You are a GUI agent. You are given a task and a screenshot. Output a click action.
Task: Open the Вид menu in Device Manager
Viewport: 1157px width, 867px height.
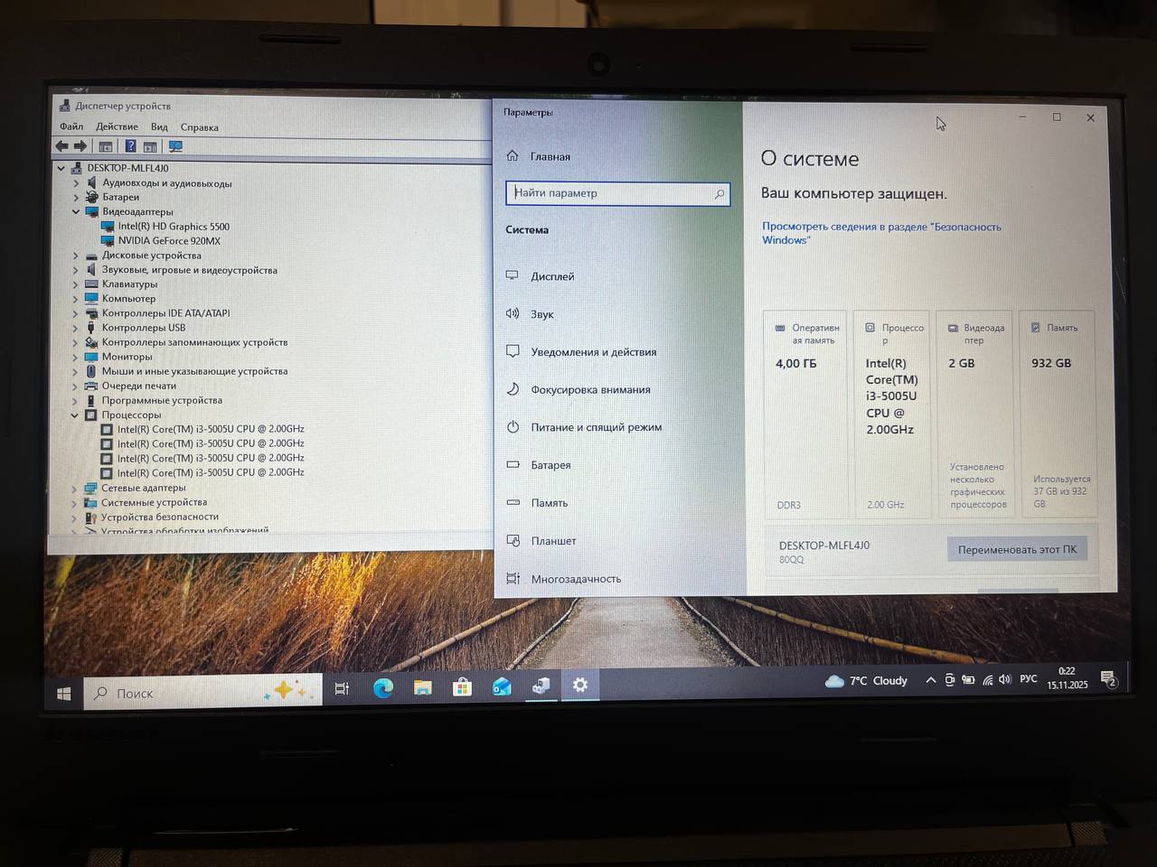(159, 127)
